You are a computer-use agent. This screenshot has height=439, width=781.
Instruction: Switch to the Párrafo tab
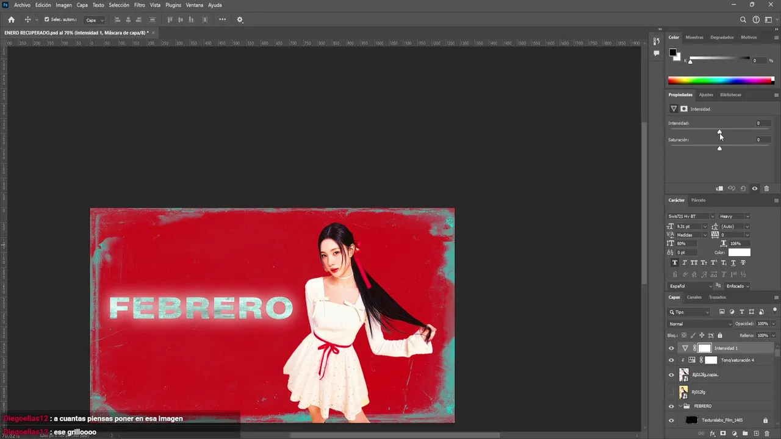click(x=699, y=200)
